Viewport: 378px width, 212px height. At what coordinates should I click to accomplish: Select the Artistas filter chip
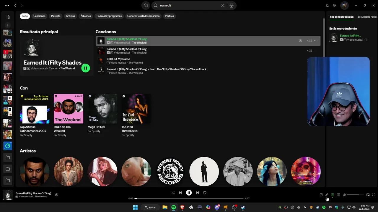point(70,16)
